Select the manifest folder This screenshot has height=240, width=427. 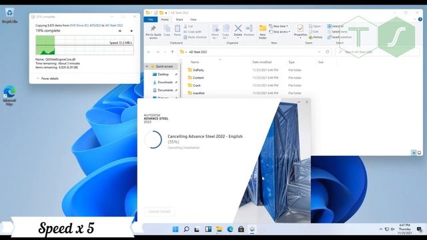click(199, 93)
